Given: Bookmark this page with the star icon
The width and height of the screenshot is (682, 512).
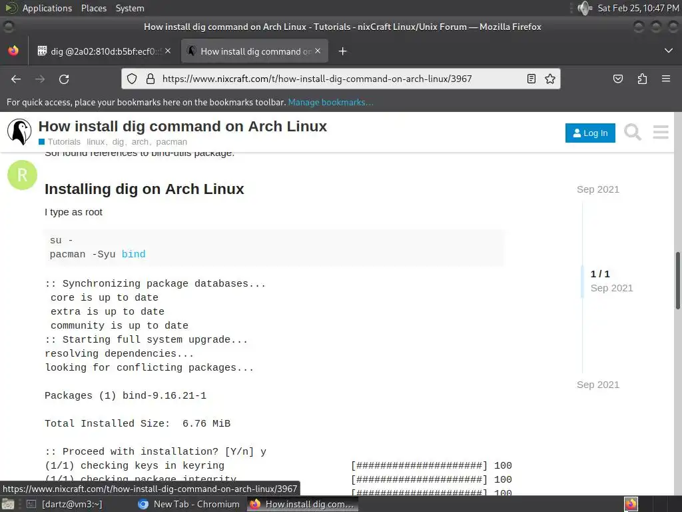Looking at the screenshot, I should point(549,79).
